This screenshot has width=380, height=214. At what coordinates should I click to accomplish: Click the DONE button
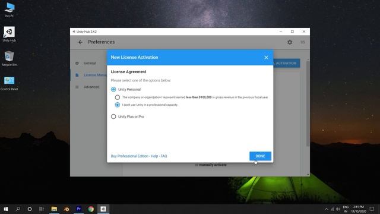260,156
